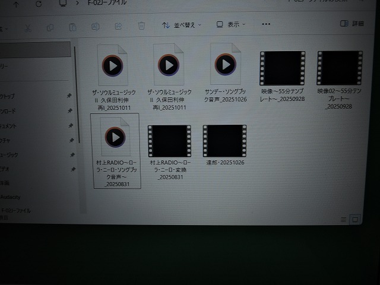
Task: Switch to details list view icon
Action: (x=343, y=220)
